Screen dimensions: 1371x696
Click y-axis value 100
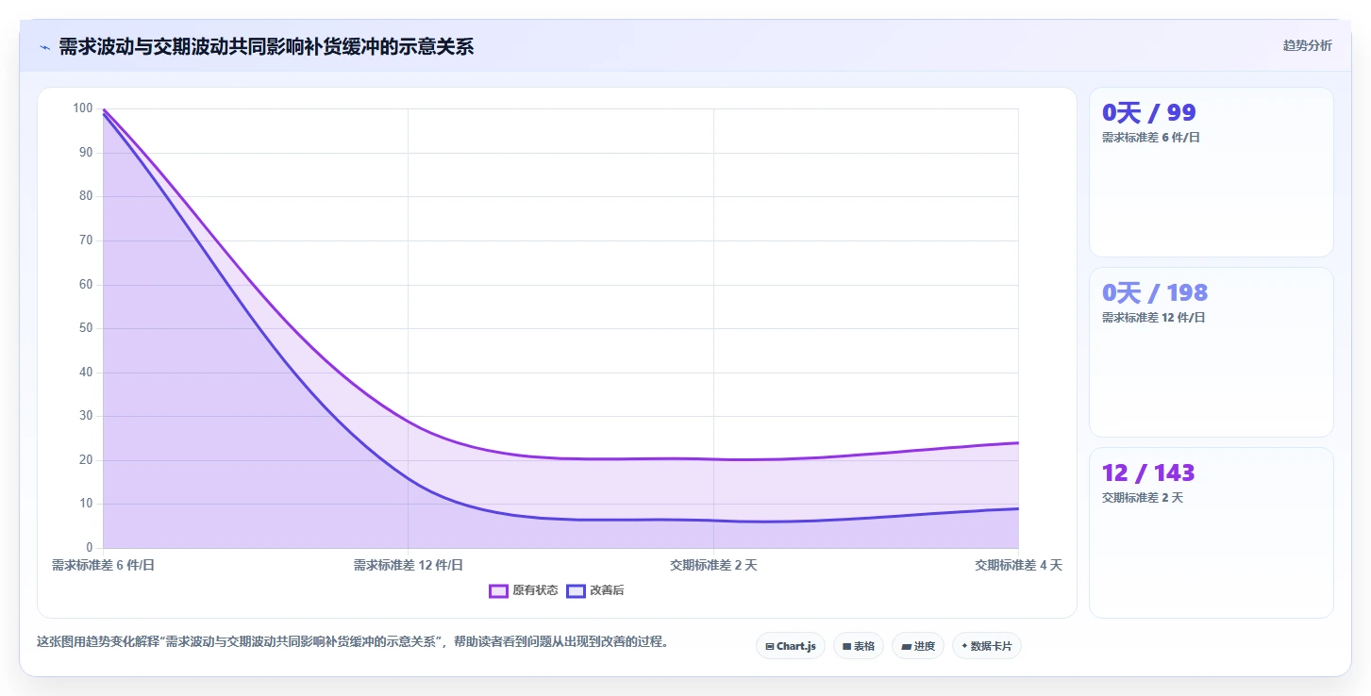point(83,108)
